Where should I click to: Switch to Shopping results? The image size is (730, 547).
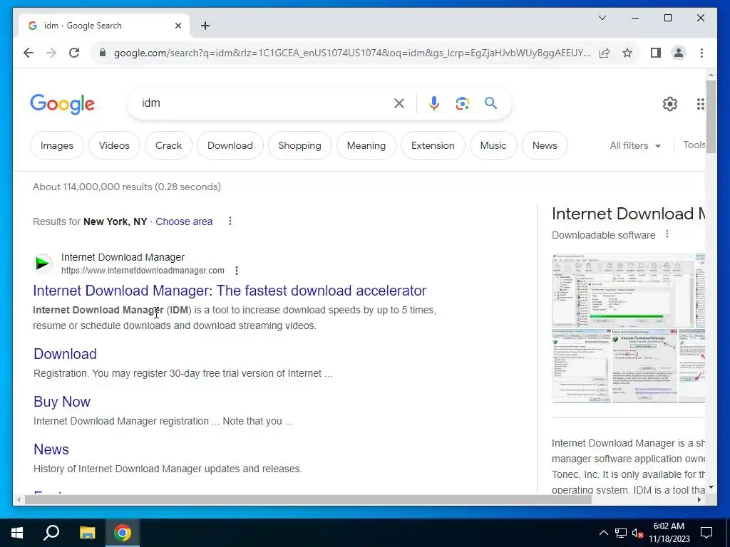[300, 145]
